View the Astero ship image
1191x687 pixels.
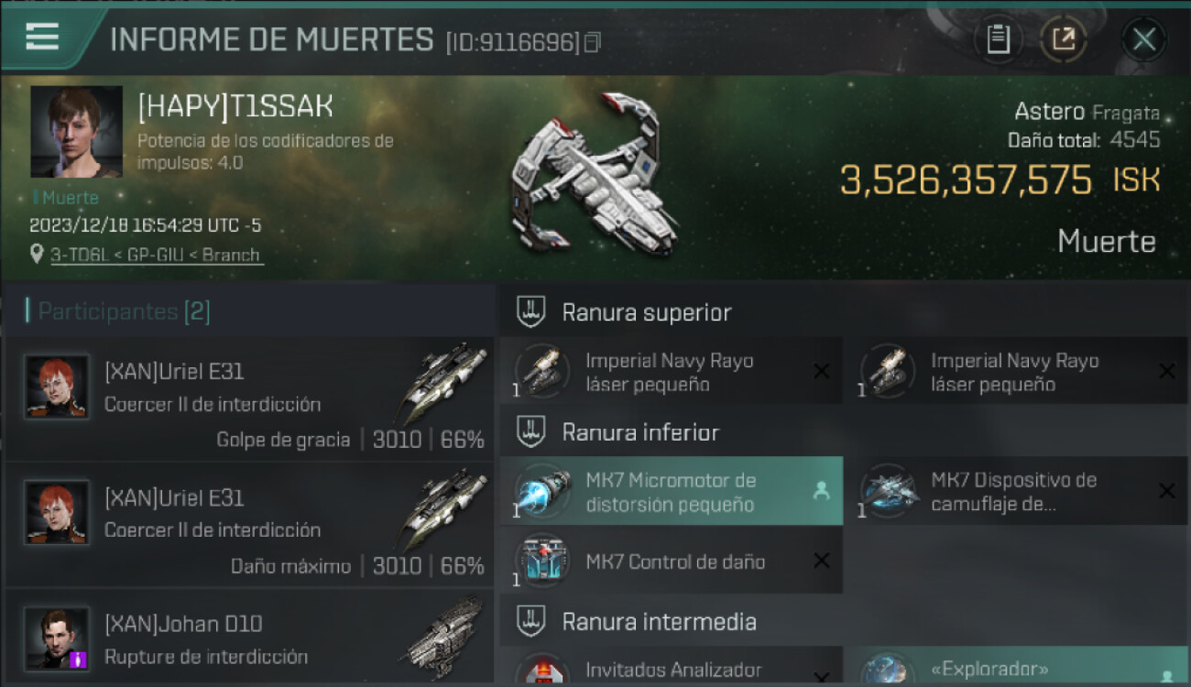(594, 174)
